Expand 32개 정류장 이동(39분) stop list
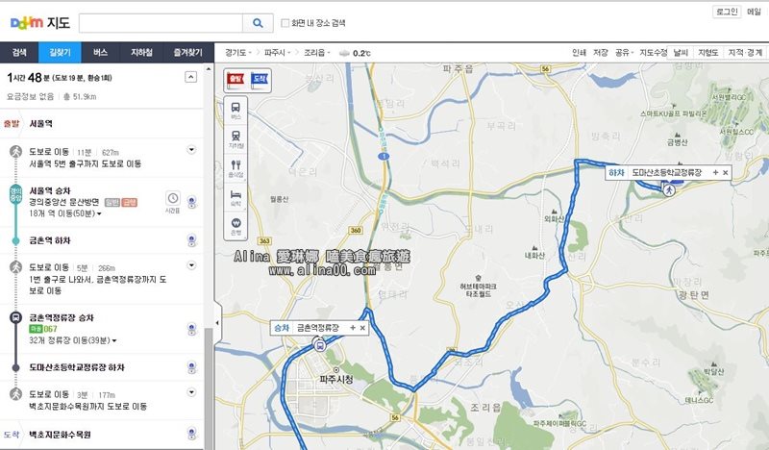Image resolution: width=769 pixels, height=450 pixels. [x=73, y=340]
